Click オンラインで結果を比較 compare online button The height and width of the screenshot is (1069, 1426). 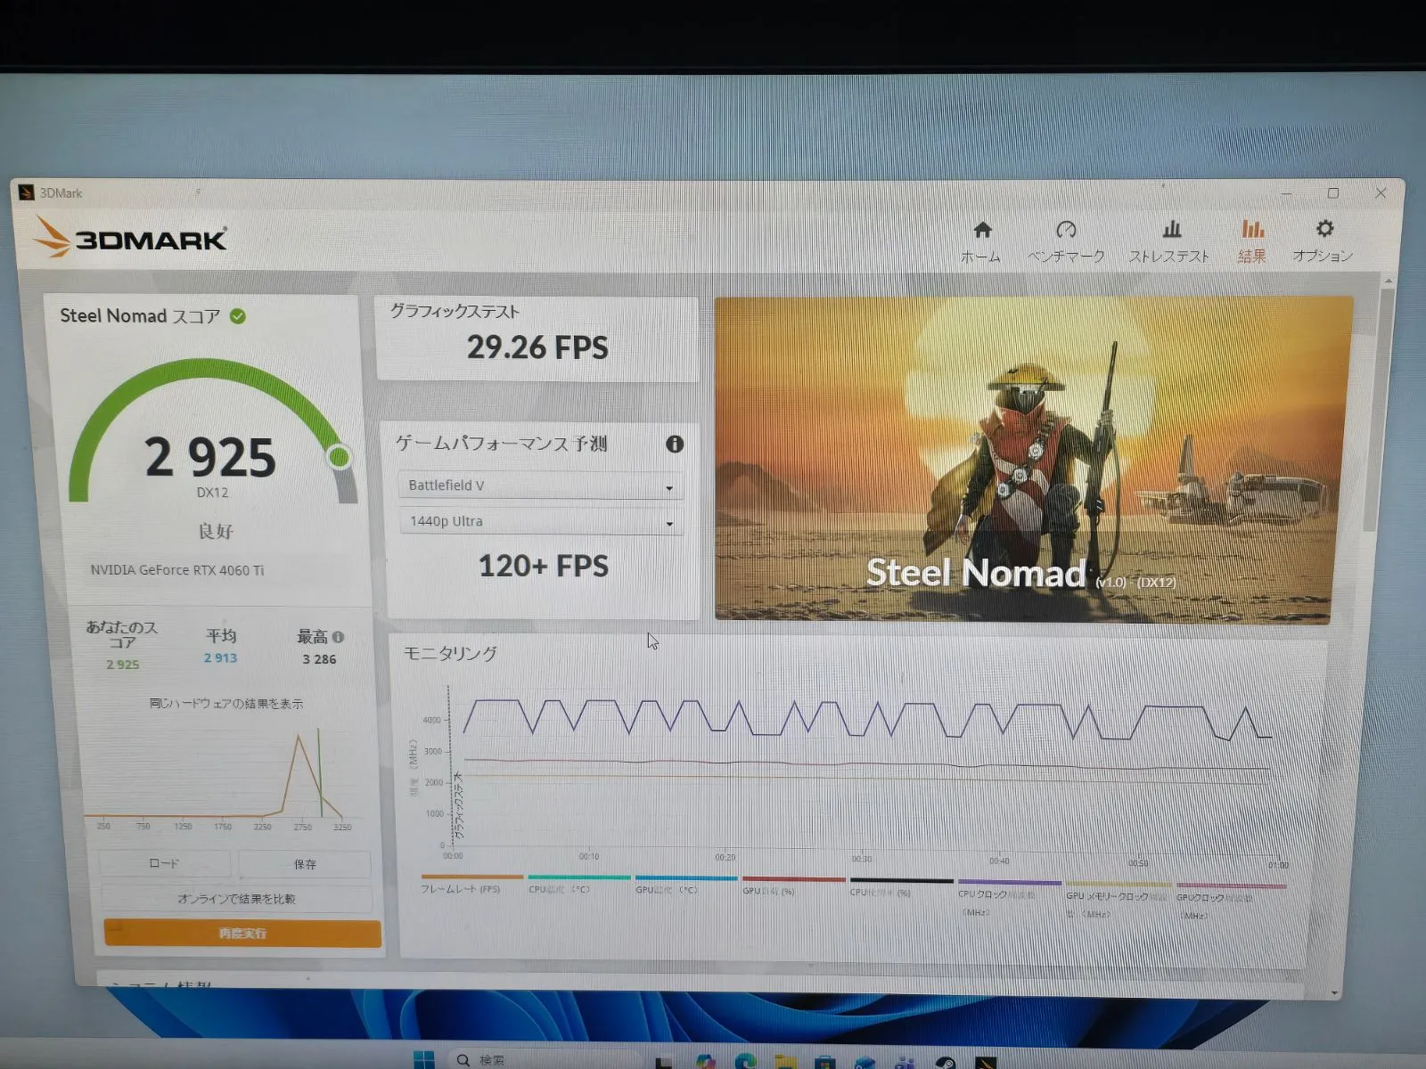point(236,899)
